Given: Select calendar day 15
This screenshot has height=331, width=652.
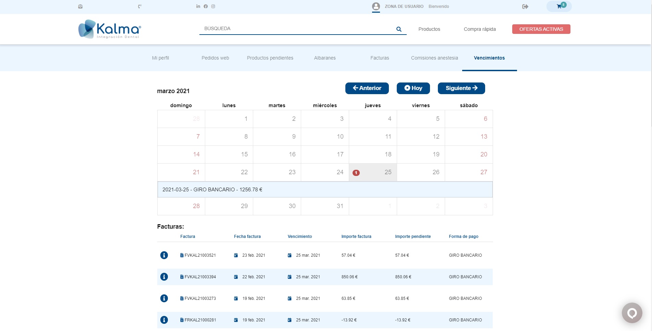Looking at the screenshot, I should 229,154.
